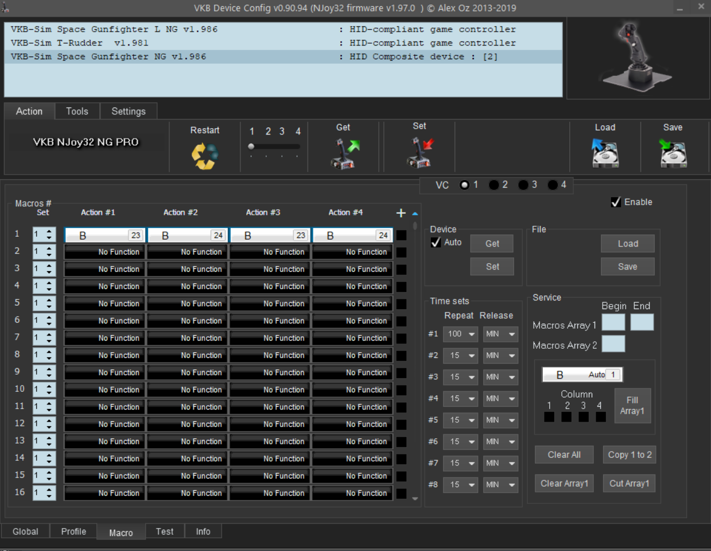Click the black square at macro row 5
The image size is (711, 551).
(x=401, y=304)
